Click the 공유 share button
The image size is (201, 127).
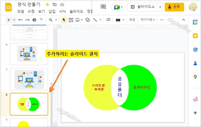[174, 7]
